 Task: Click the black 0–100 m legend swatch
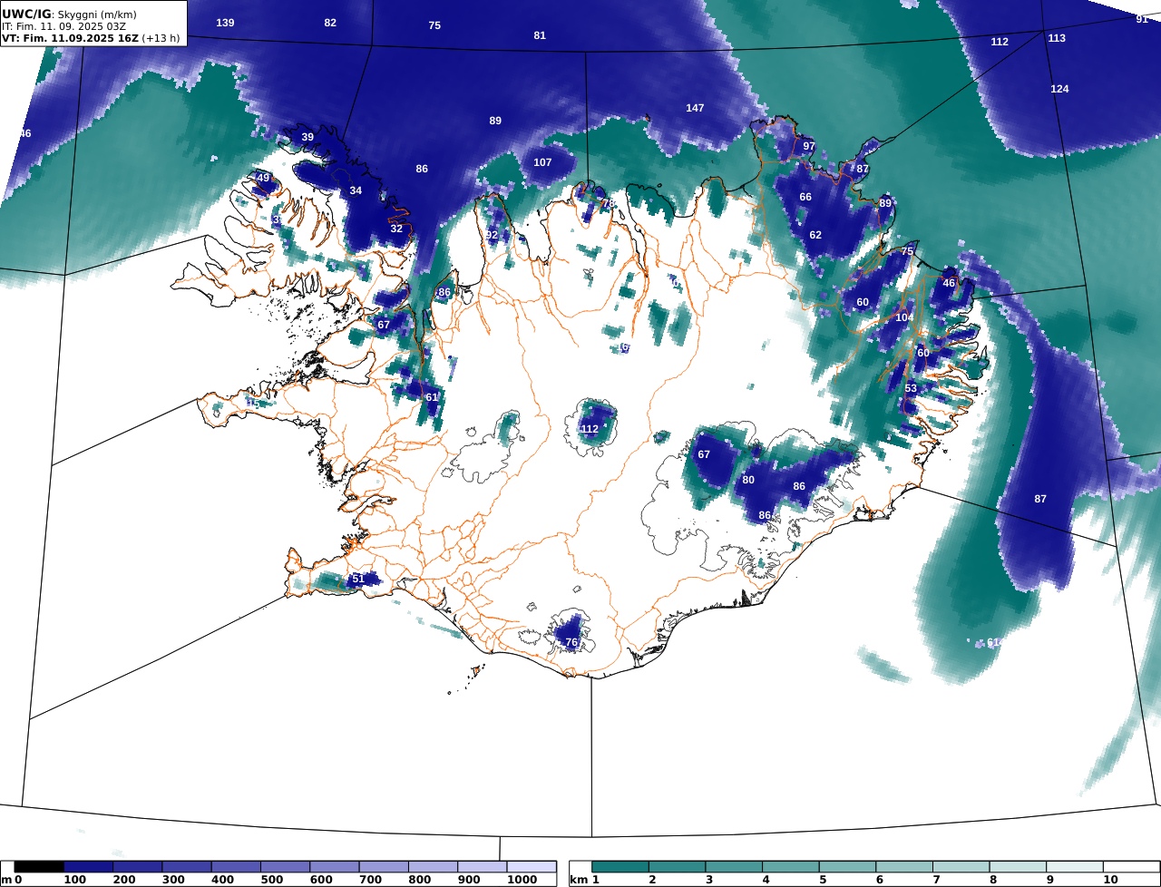39,867
